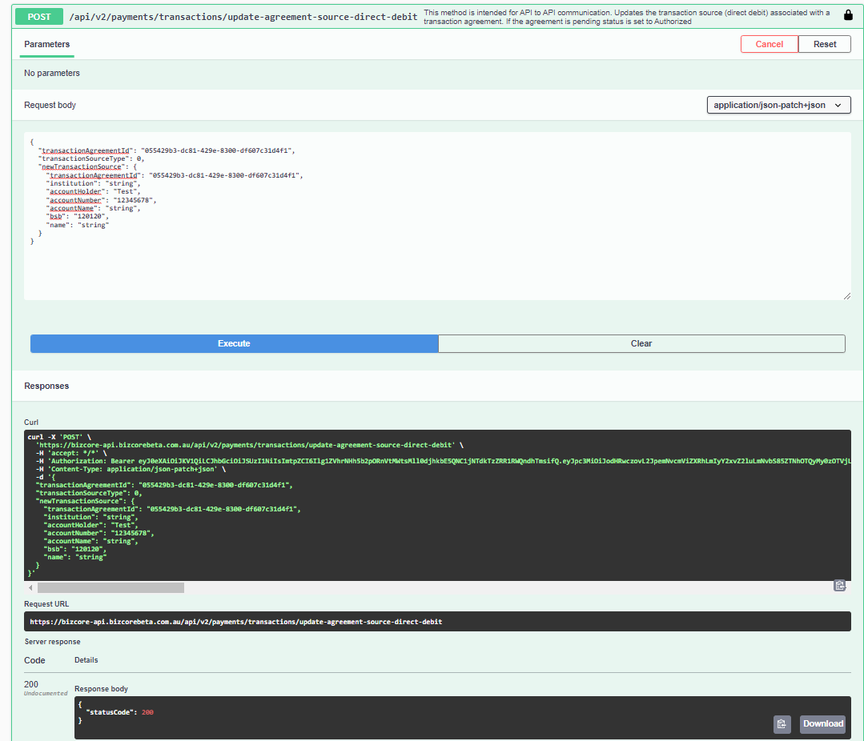
Task: Click the 'Undocumented' label
Action: point(46,693)
